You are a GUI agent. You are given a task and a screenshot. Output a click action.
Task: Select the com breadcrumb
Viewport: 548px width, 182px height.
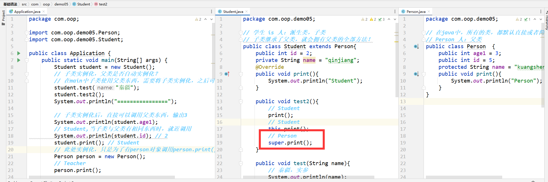click(35, 4)
